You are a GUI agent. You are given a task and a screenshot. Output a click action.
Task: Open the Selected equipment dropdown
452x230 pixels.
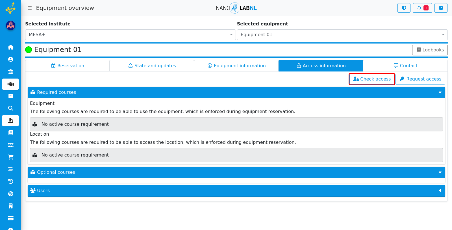tap(342, 35)
